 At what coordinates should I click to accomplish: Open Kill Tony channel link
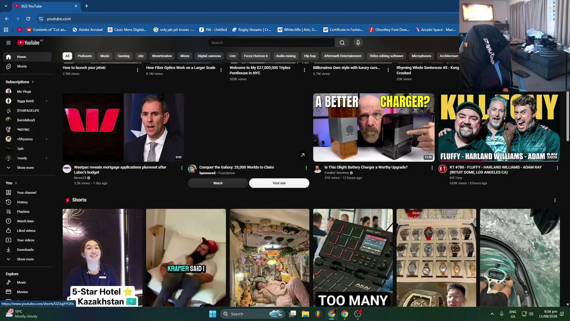(456, 178)
